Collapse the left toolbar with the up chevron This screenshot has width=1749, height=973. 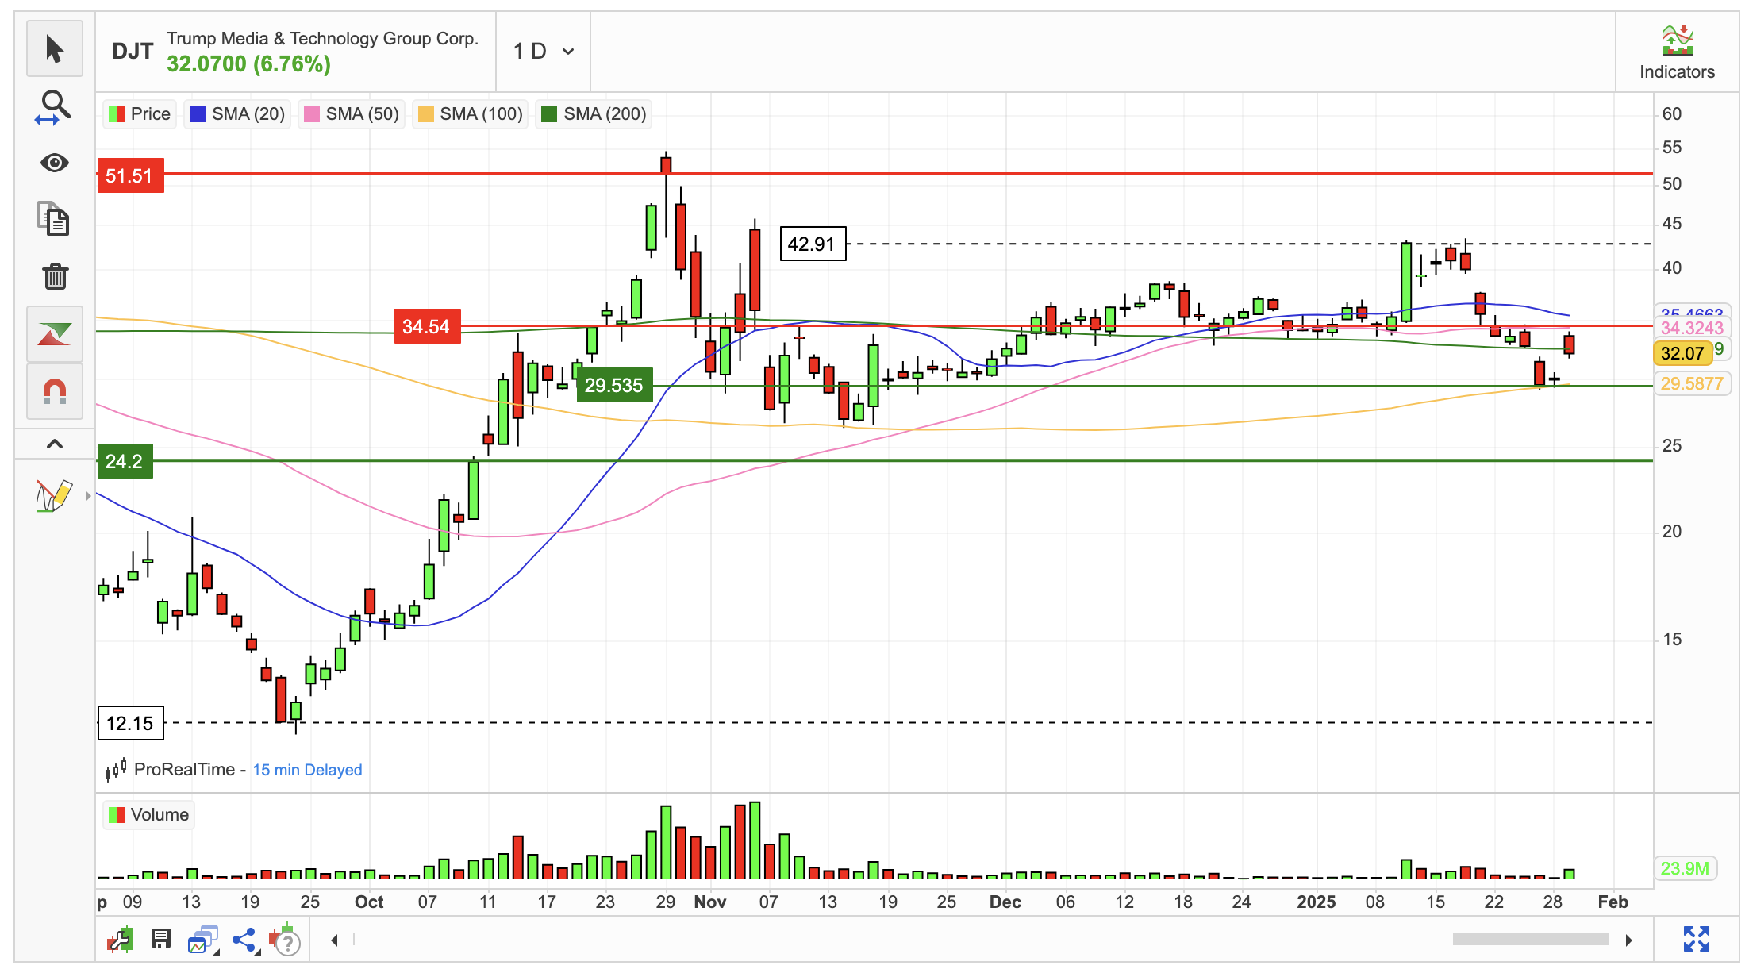click(54, 444)
